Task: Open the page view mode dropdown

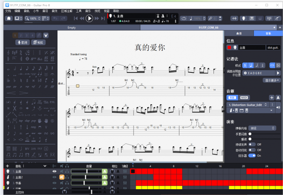Action: click(45, 18)
